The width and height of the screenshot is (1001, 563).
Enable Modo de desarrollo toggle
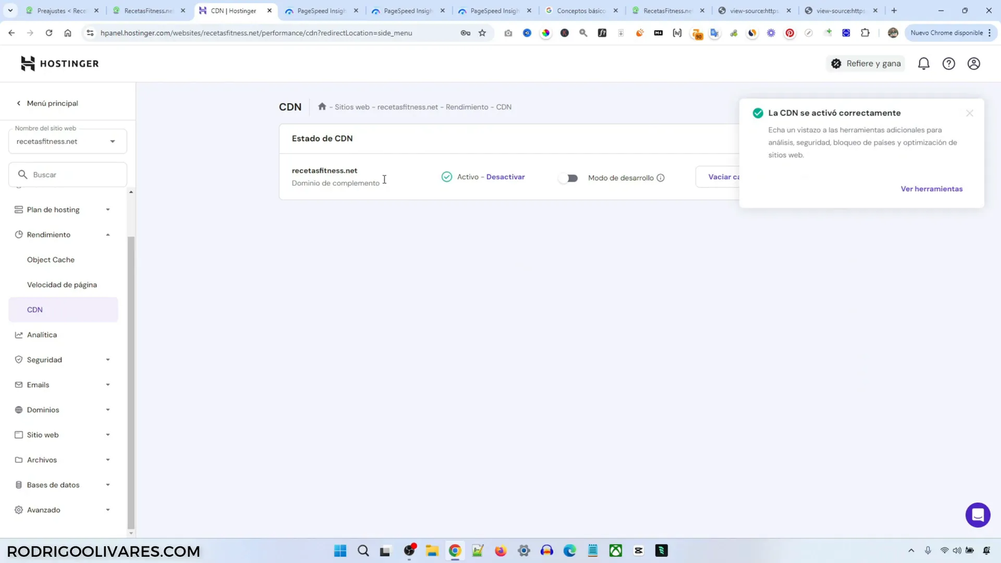[569, 178]
